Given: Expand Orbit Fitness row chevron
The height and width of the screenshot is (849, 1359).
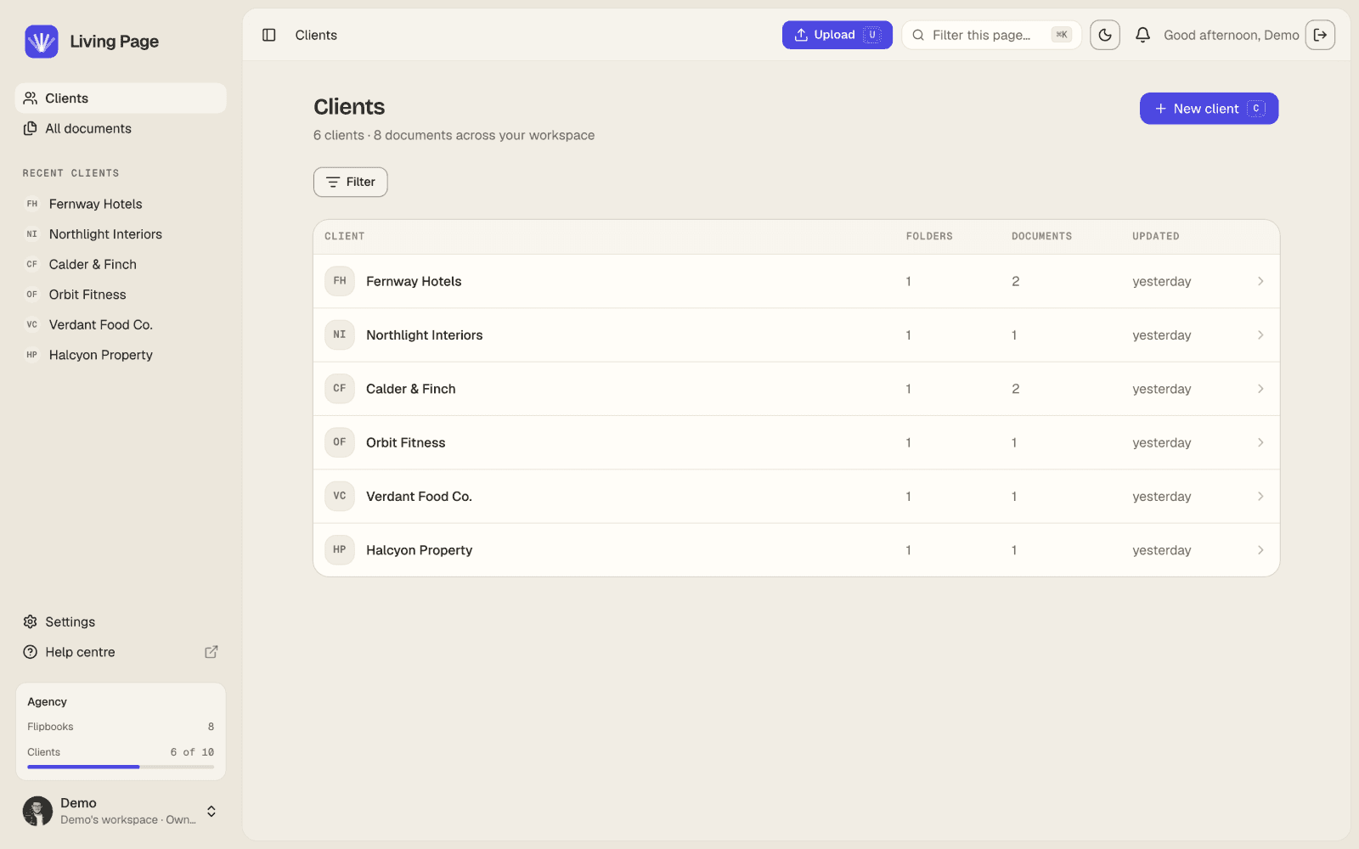Looking at the screenshot, I should (1260, 442).
